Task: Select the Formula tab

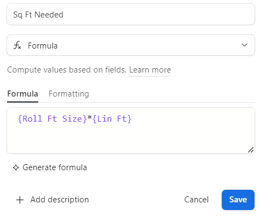Action: coord(22,94)
